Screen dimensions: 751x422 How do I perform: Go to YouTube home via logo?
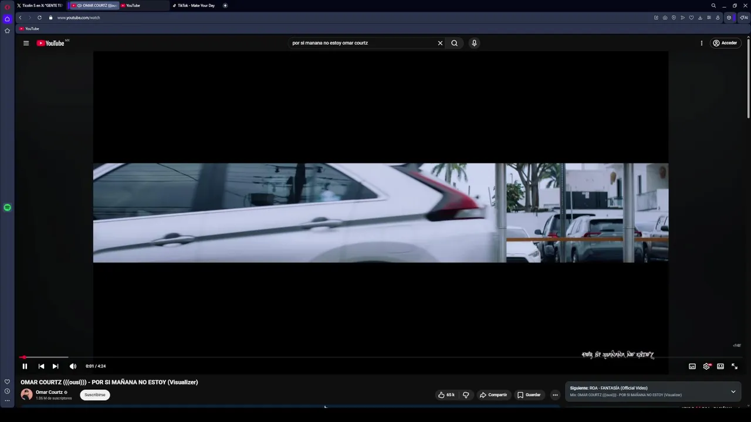[x=50, y=43]
